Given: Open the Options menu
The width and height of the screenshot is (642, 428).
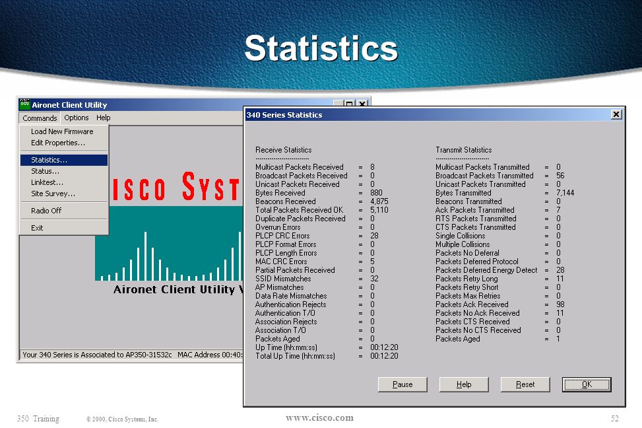Looking at the screenshot, I should pos(76,118).
